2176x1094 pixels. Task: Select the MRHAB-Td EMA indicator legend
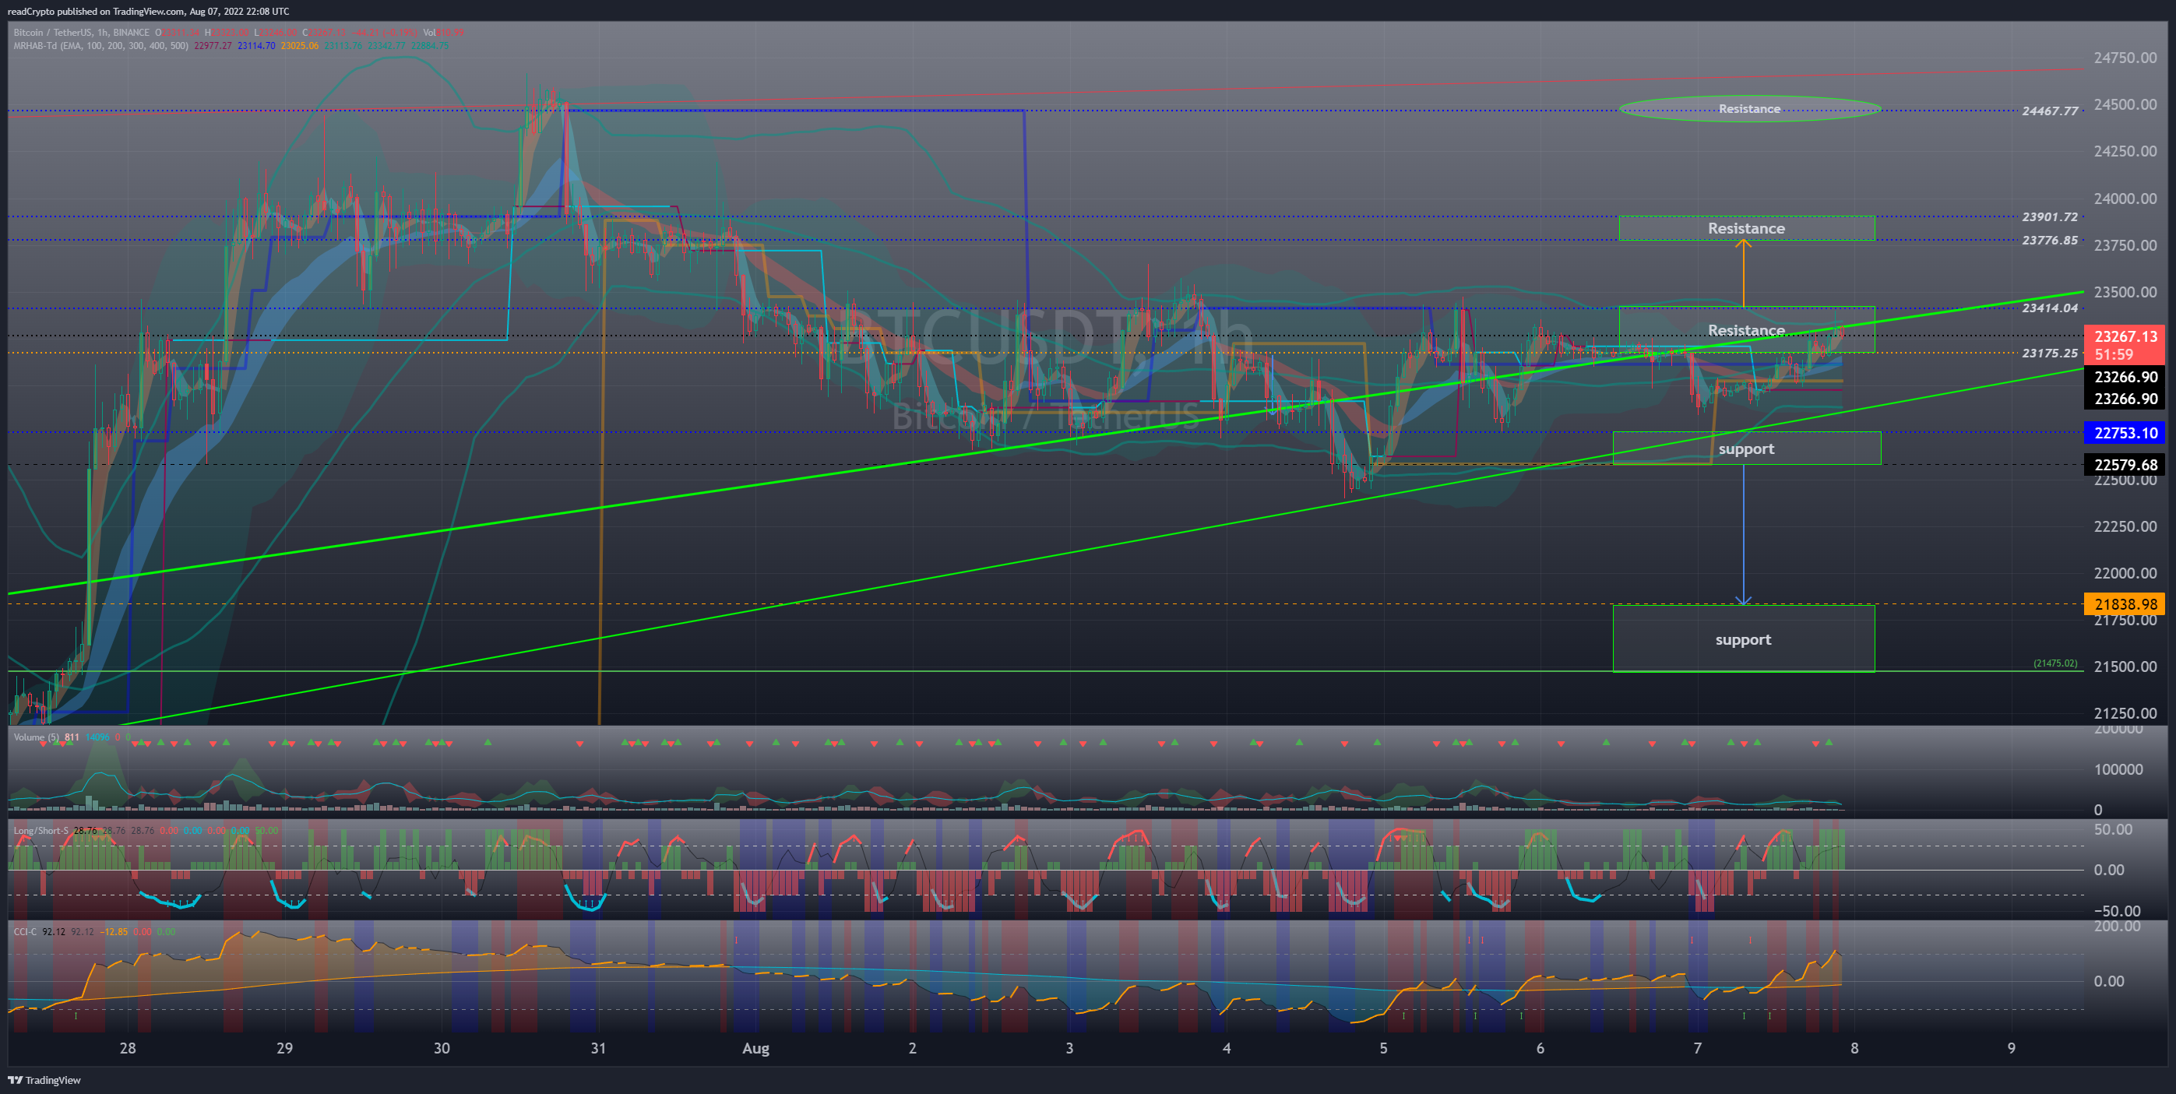[x=100, y=46]
